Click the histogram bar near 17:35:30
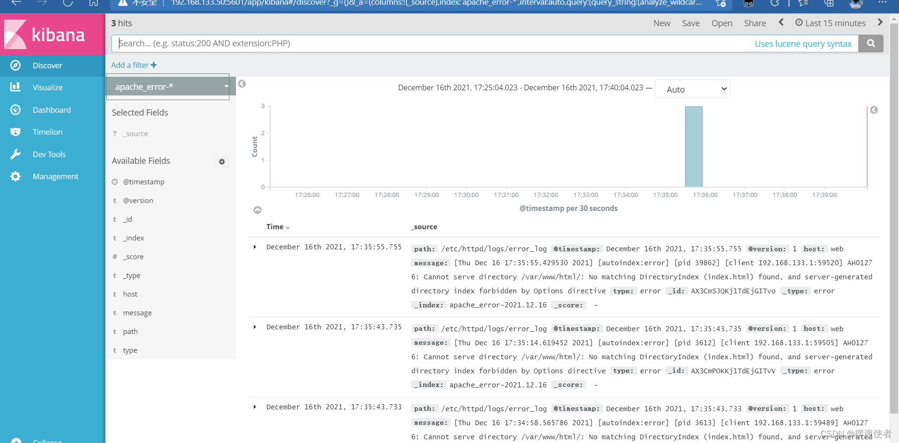This screenshot has width=899, height=443. pyautogui.click(x=693, y=146)
